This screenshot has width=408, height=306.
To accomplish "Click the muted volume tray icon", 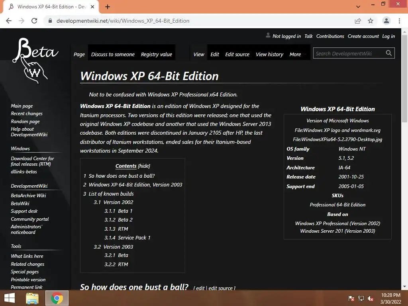I will coord(371,298).
